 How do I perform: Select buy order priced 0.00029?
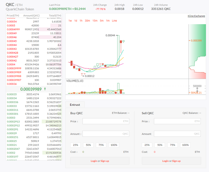pos(34,133)
